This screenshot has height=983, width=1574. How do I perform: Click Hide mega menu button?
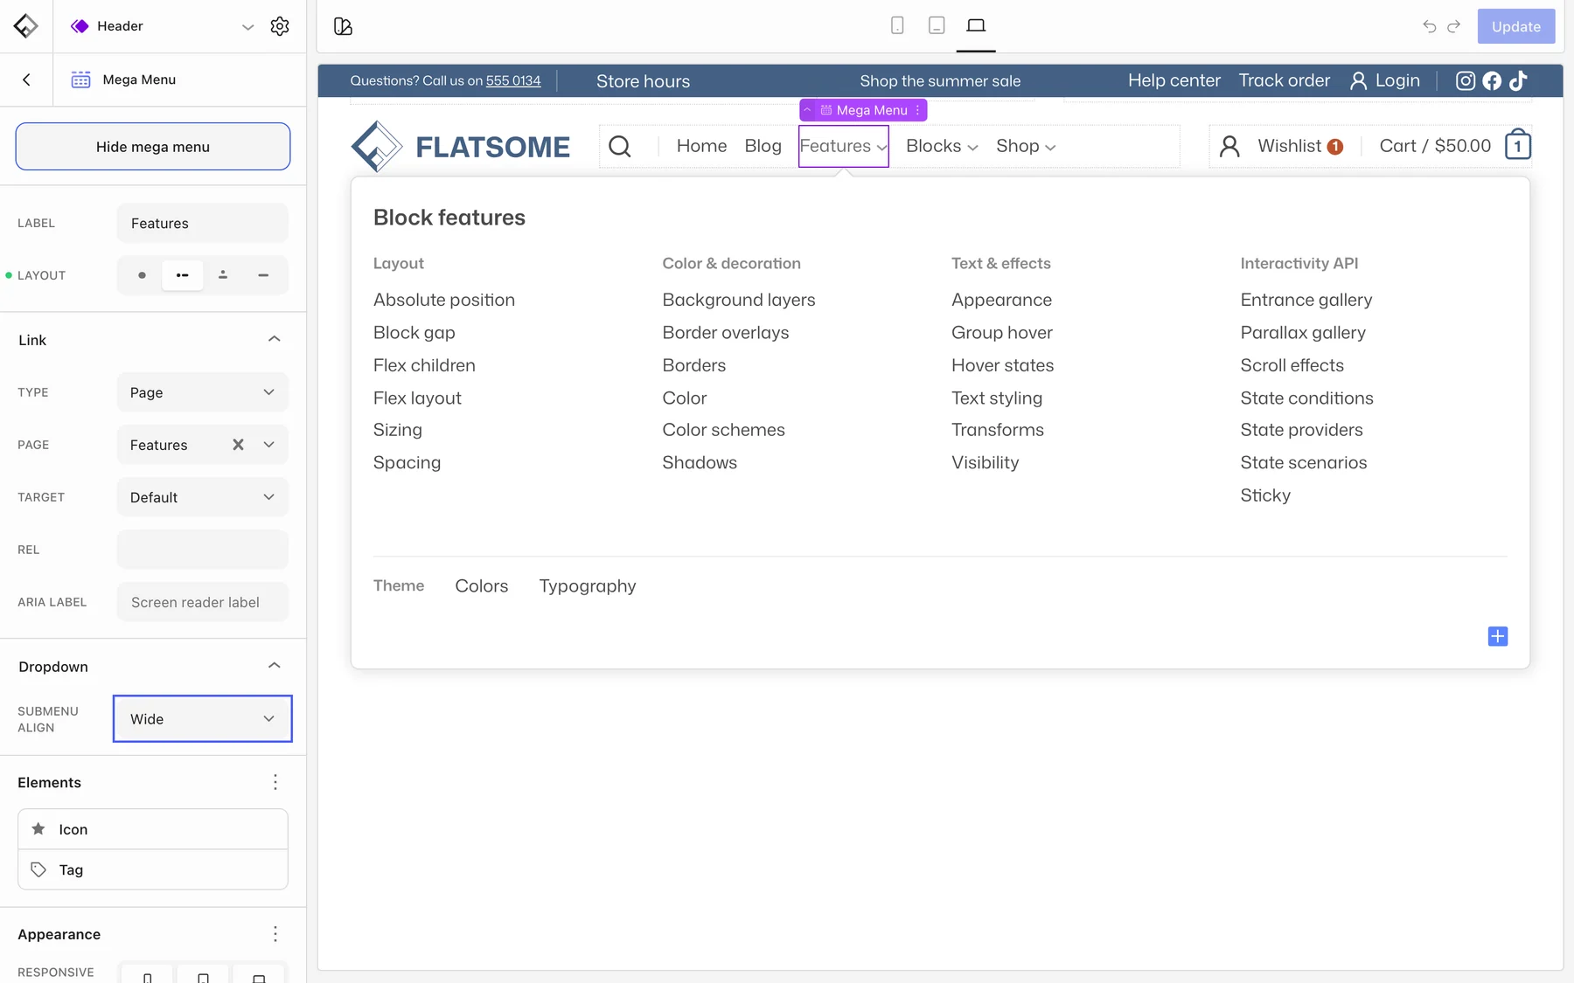(x=153, y=147)
